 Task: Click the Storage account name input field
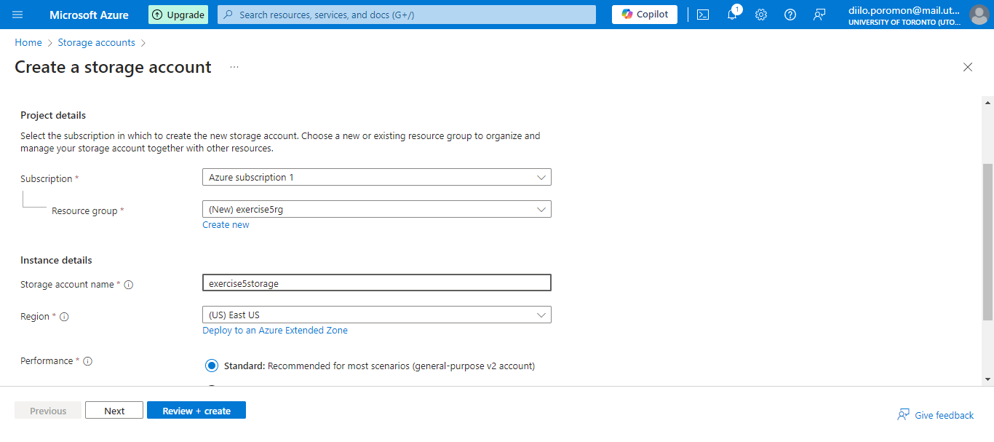[376, 283]
